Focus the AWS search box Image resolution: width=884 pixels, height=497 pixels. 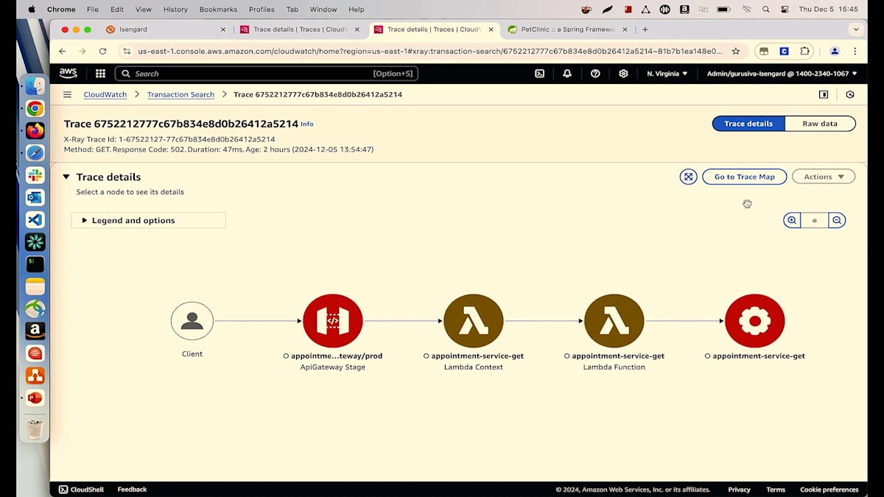267,74
